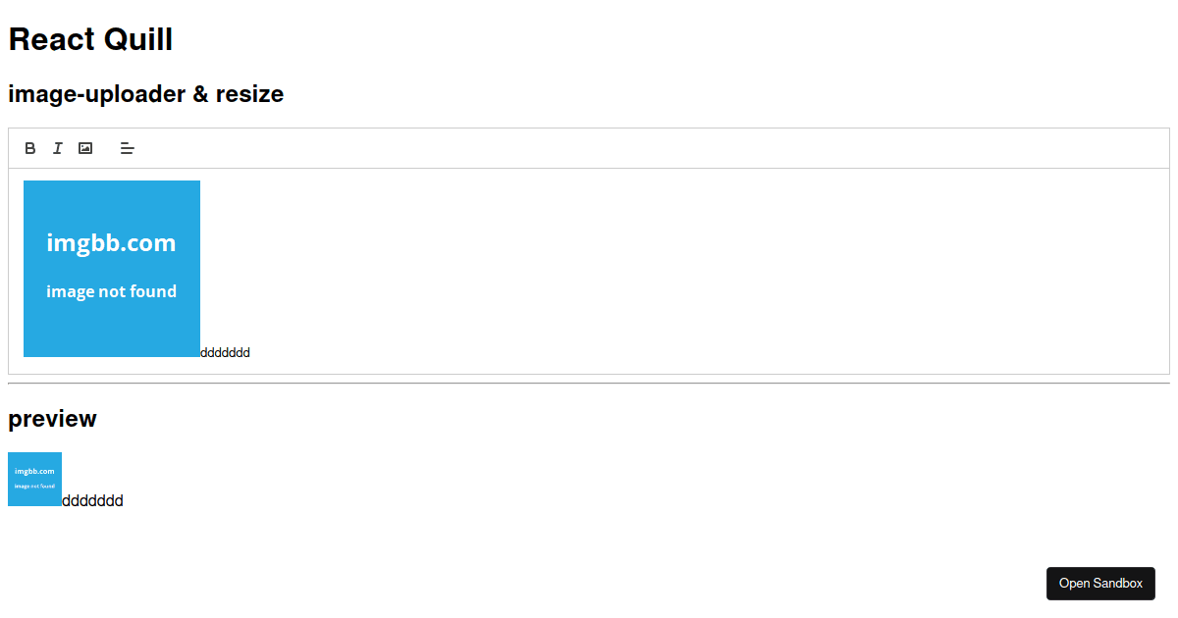Click the empty editor space right of the image
Screen dimensions: 1178x618
[687, 265]
